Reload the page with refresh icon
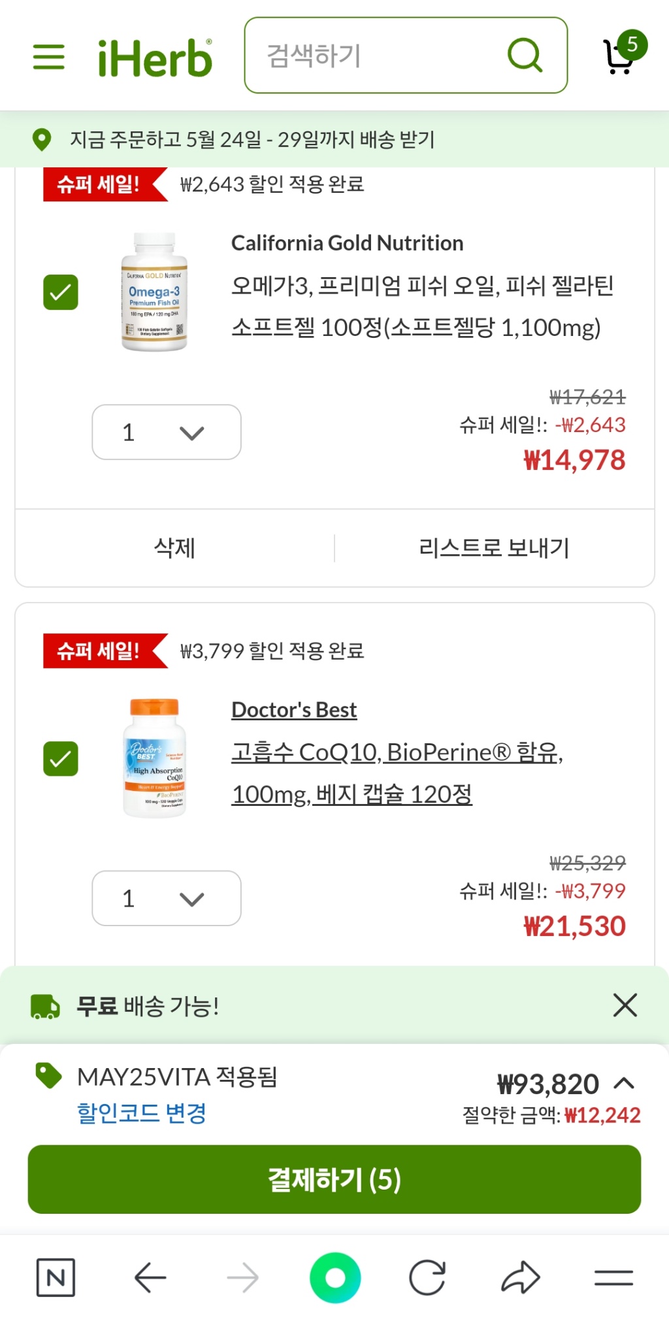The image size is (669, 1321). [427, 1277]
